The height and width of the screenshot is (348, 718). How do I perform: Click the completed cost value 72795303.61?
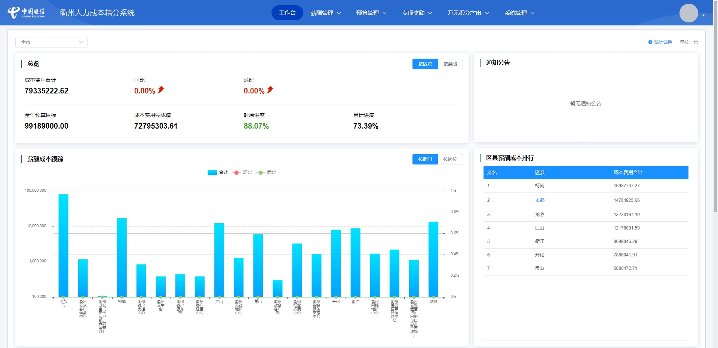click(156, 126)
